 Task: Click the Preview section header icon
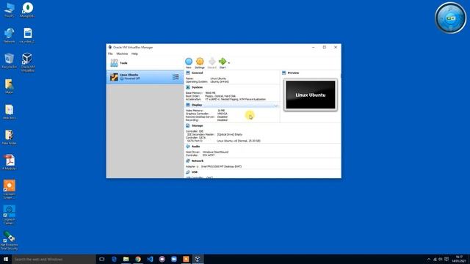pos(284,73)
